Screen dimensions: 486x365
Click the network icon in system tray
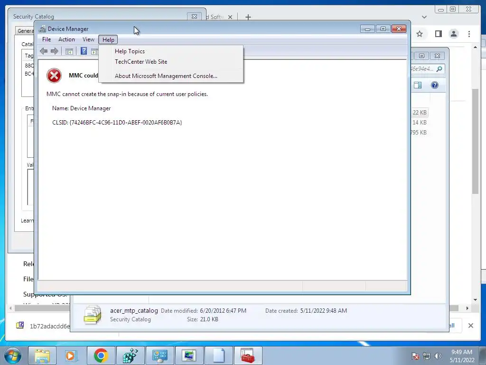click(427, 356)
